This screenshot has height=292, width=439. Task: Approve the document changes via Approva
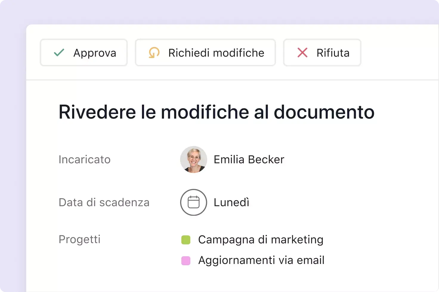[84, 52]
